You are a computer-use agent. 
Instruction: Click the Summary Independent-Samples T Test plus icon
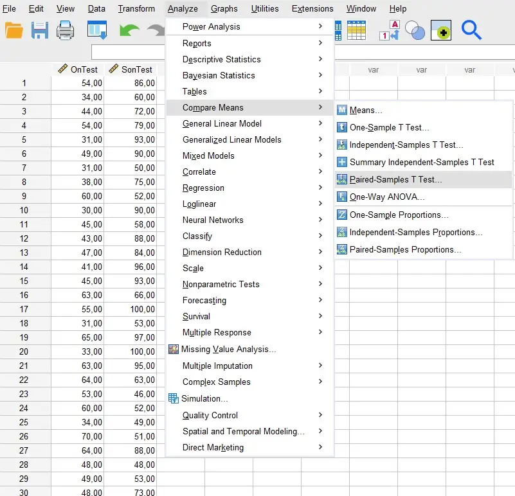click(341, 162)
